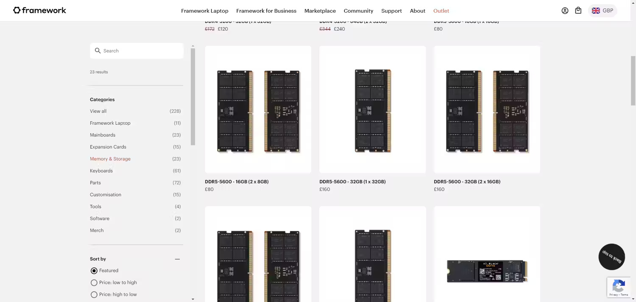
Task: Expand more filters with the bottom chevron
Action: 193,299
